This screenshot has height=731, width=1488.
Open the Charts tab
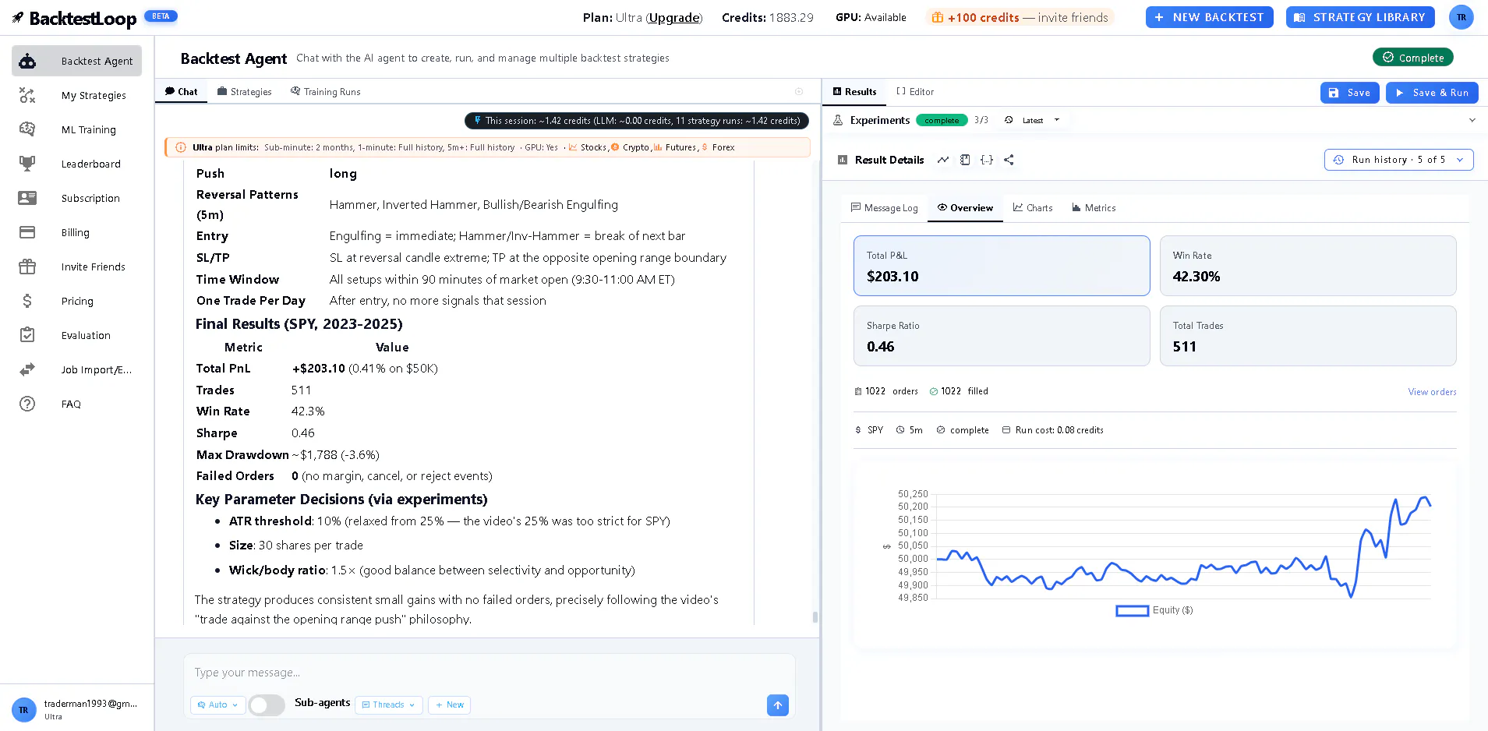coord(1033,208)
